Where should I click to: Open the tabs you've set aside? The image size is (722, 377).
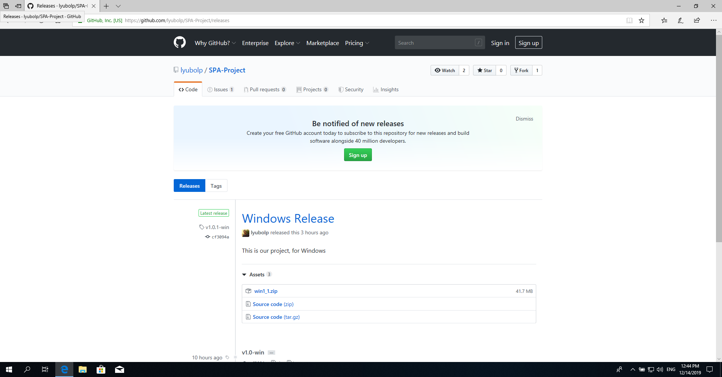click(6, 6)
